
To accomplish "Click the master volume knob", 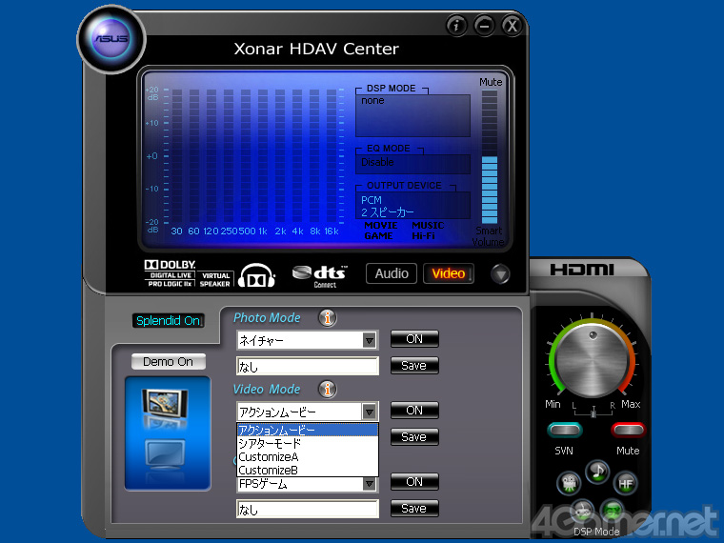I will click(593, 359).
